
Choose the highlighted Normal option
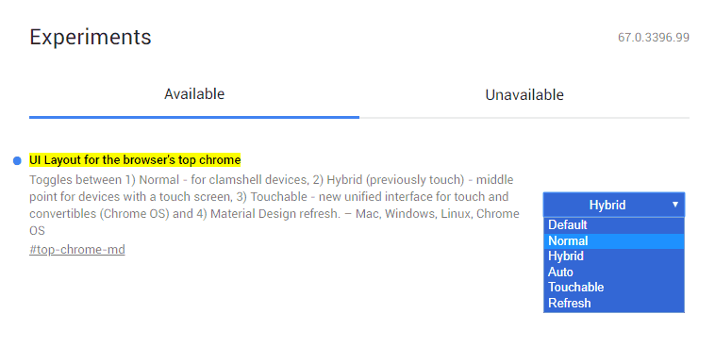pyautogui.click(x=614, y=240)
